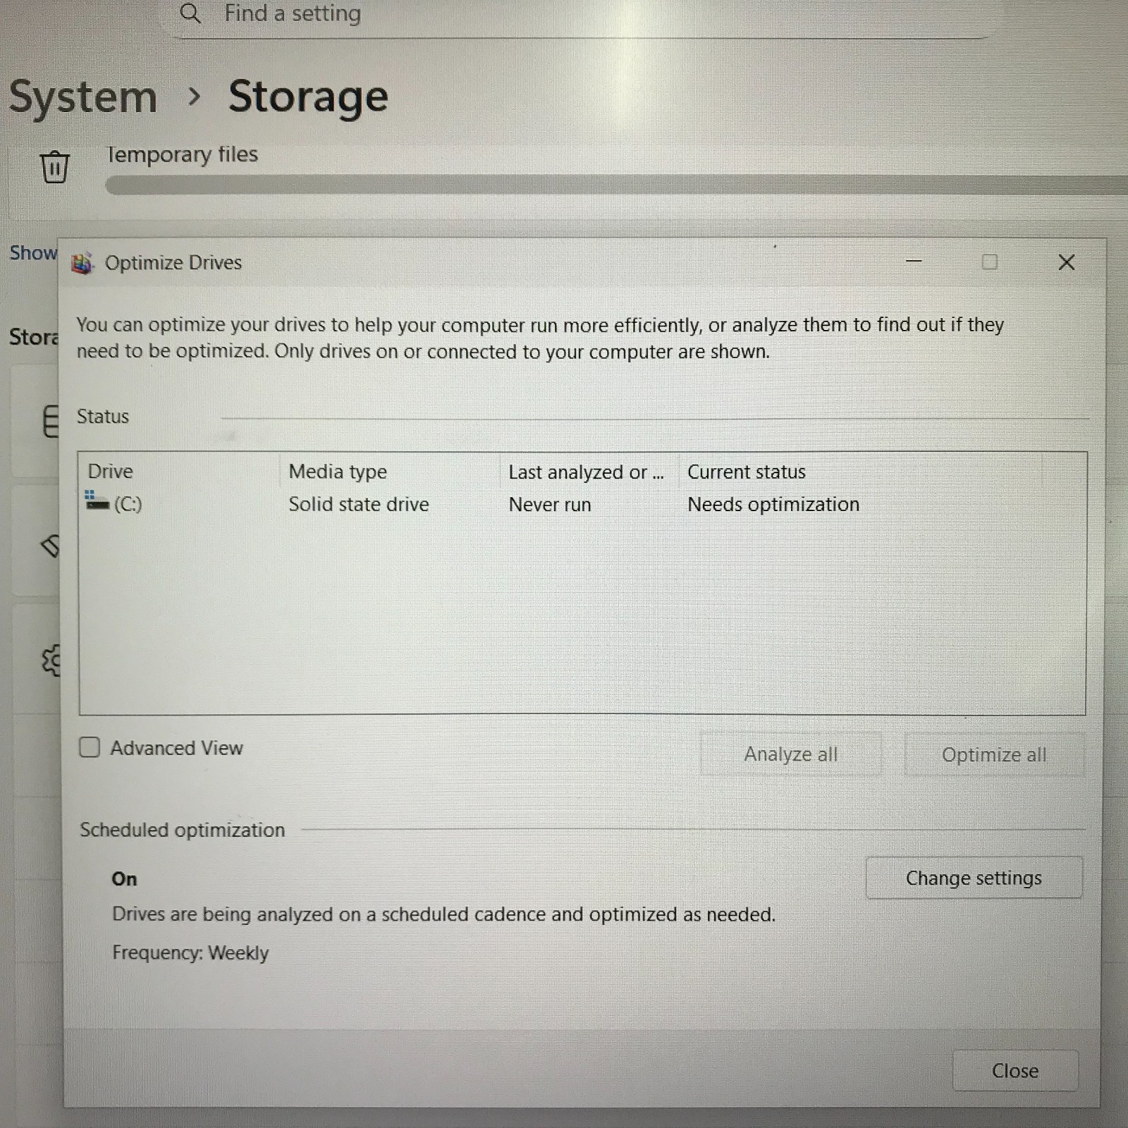The height and width of the screenshot is (1128, 1128).
Task: Open the Temporary files entry in Storage
Action: pos(182,154)
